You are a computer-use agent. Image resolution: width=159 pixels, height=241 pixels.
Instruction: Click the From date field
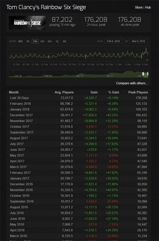113,41
